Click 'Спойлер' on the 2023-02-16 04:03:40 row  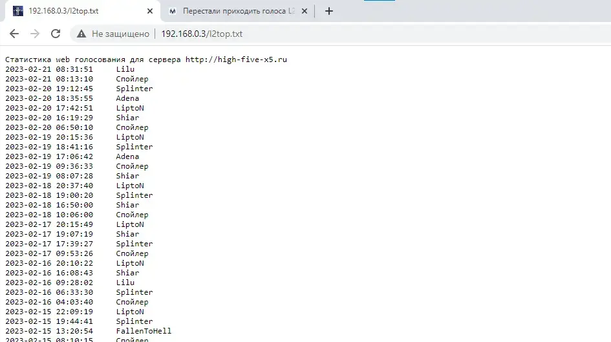[132, 303]
